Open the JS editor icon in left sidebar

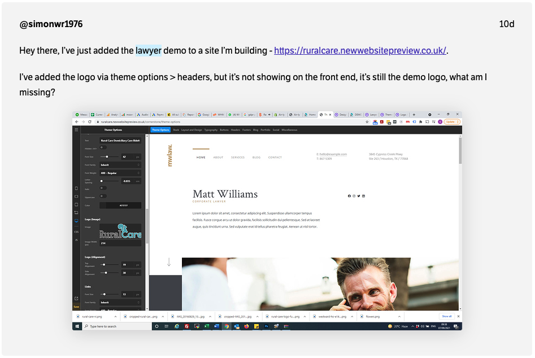click(x=76, y=239)
